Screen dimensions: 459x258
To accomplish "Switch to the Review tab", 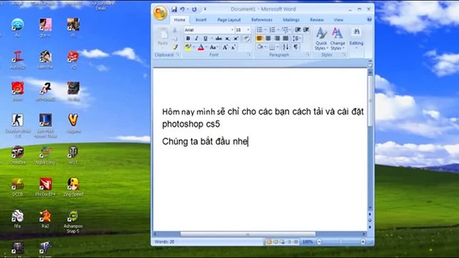I will click(317, 20).
